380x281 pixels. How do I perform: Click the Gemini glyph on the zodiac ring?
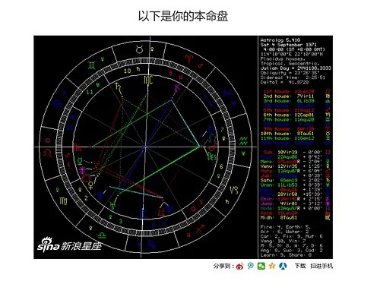pos(92,65)
